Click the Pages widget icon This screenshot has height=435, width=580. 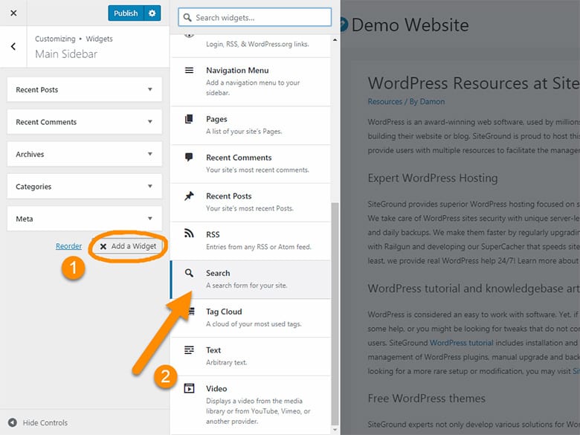pos(189,119)
